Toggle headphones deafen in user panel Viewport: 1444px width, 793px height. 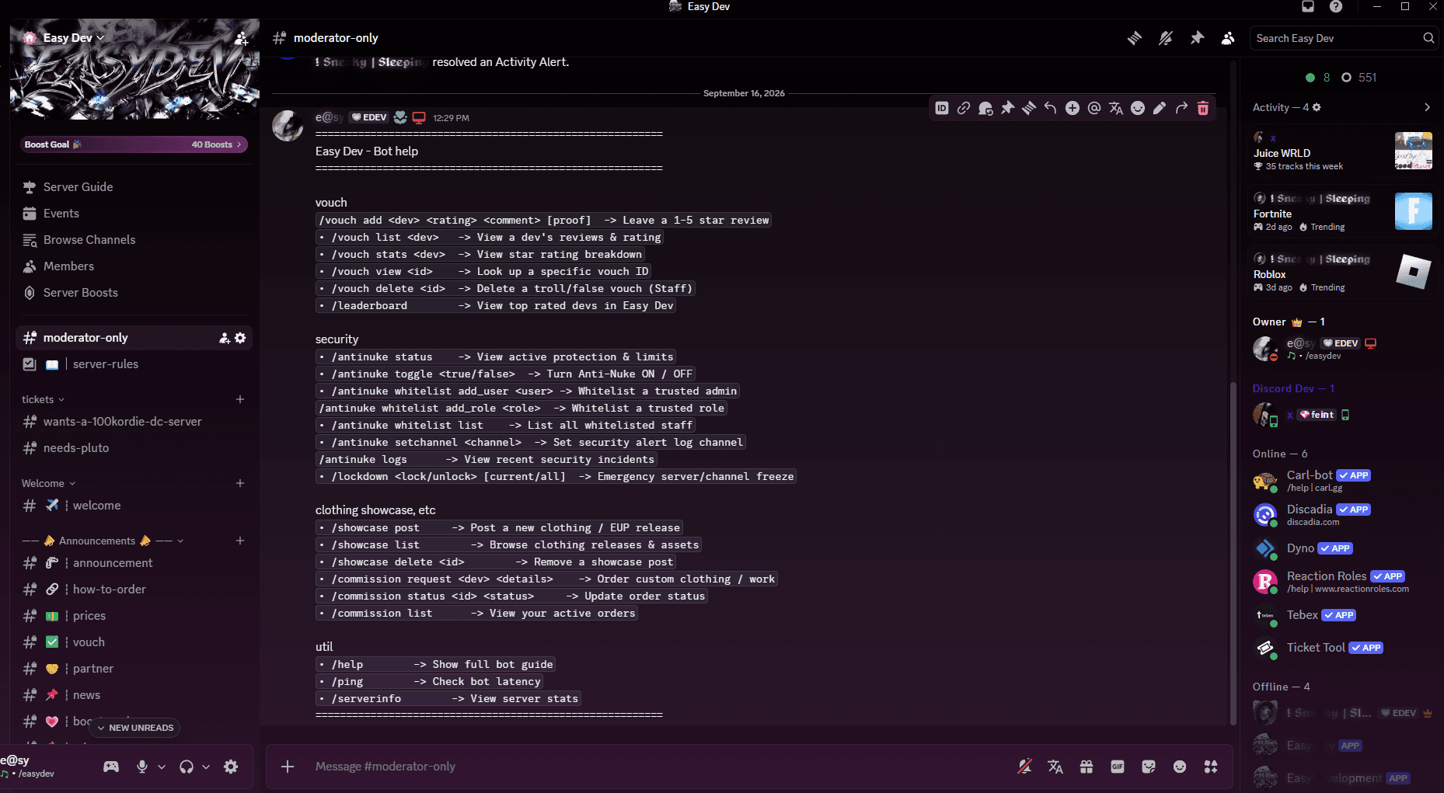[x=187, y=767]
